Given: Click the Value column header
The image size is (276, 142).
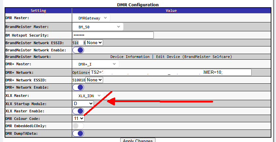Looking at the screenshot, I should click(171, 11).
